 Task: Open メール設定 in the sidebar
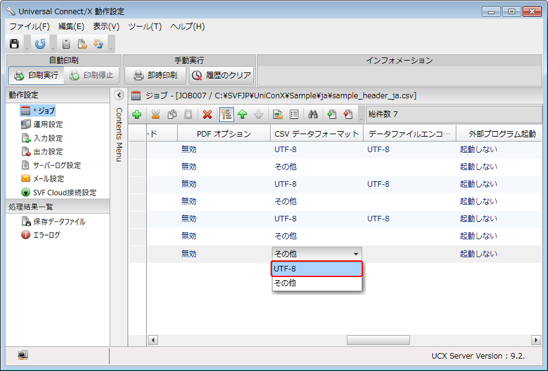click(43, 179)
